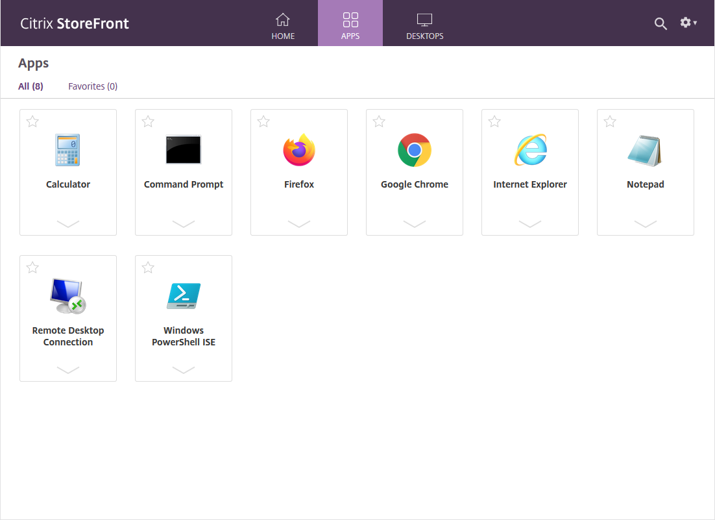Expand Internet Explorer details chevron
715x520 pixels.
click(530, 223)
